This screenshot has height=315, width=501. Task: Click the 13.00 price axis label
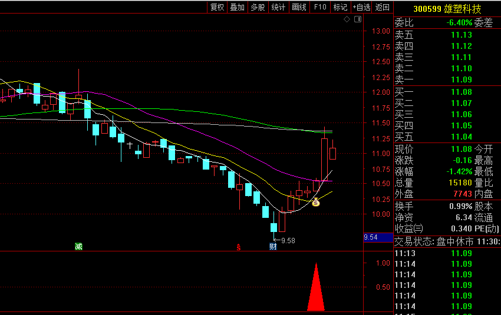[x=381, y=31]
